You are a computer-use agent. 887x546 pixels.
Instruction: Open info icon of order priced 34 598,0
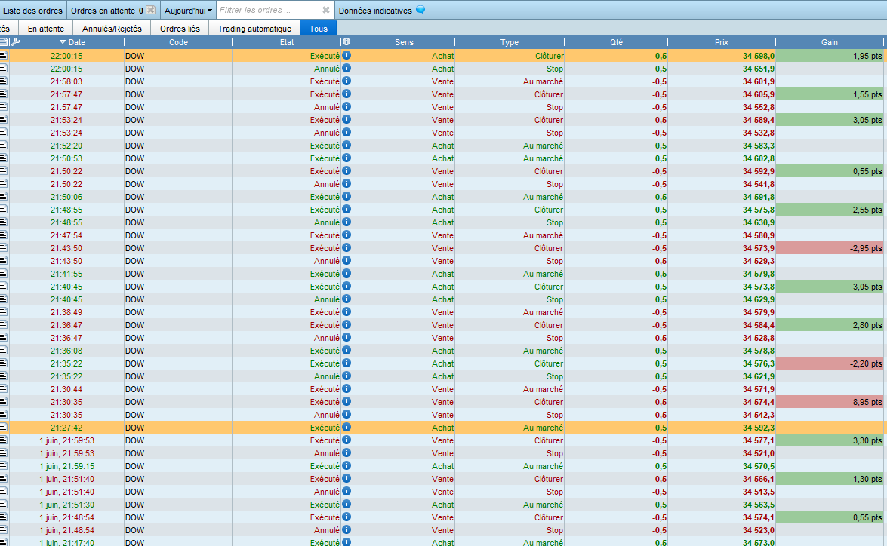point(346,55)
